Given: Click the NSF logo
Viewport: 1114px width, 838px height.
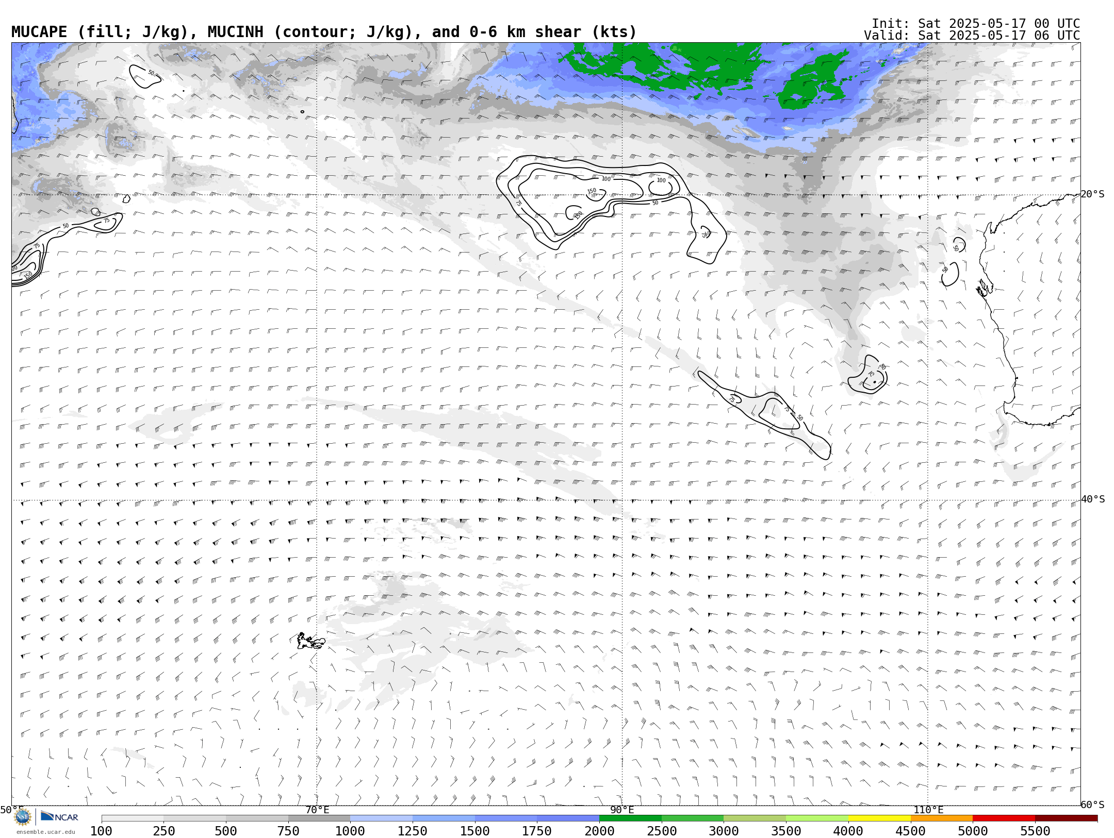Looking at the screenshot, I should coord(23,817).
